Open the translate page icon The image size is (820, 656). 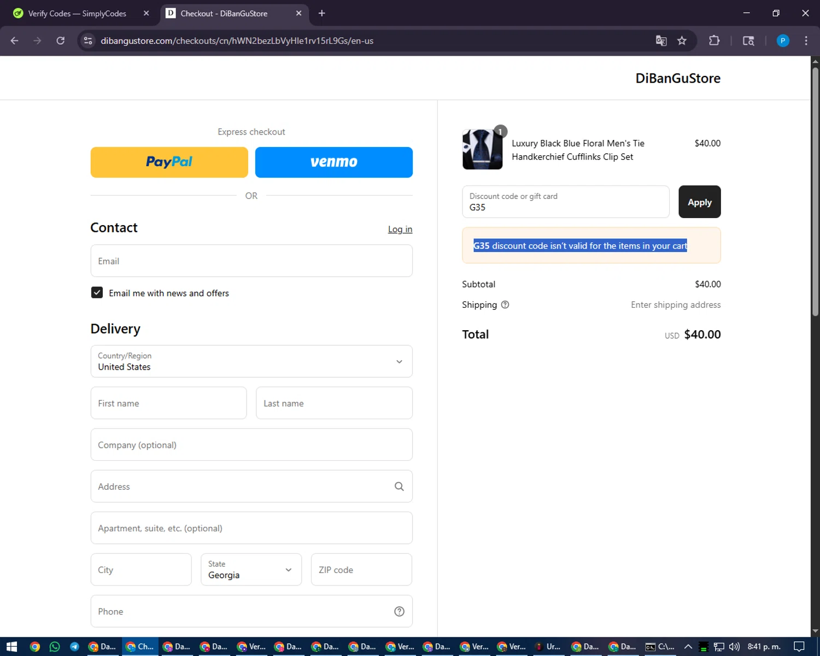click(x=661, y=40)
